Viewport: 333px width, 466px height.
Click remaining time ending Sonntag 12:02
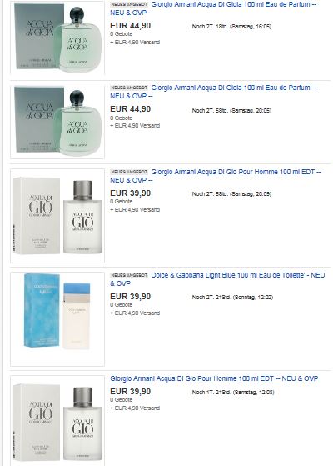point(232,298)
